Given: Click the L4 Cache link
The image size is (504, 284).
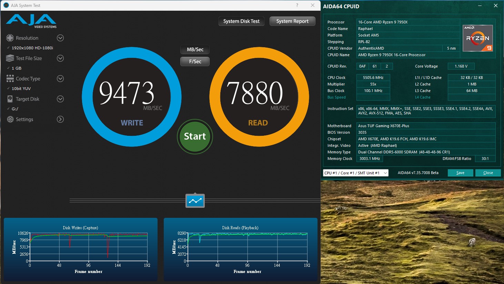Looking at the screenshot, I should pyautogui.click(x=423, y=97).
